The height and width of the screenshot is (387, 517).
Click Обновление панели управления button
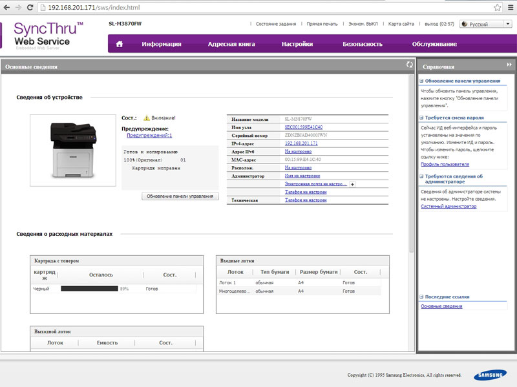pos(180,196)
